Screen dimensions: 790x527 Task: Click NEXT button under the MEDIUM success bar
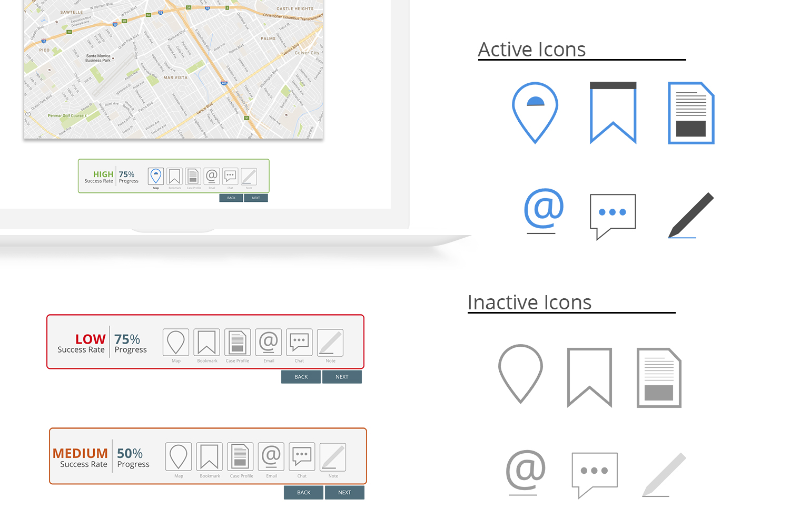(x=344, y=492)
